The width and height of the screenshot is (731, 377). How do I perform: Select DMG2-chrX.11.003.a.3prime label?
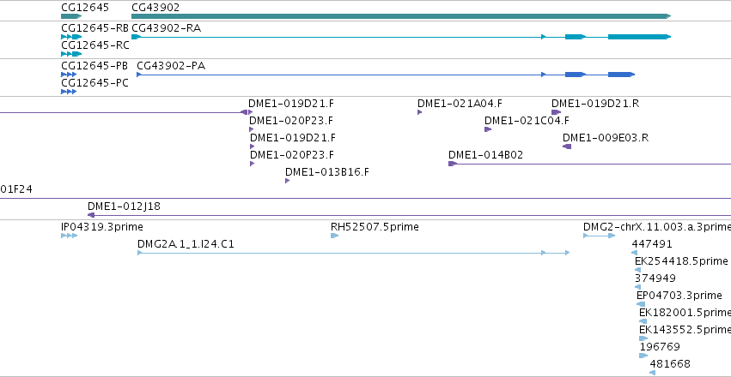coord(657,227)
